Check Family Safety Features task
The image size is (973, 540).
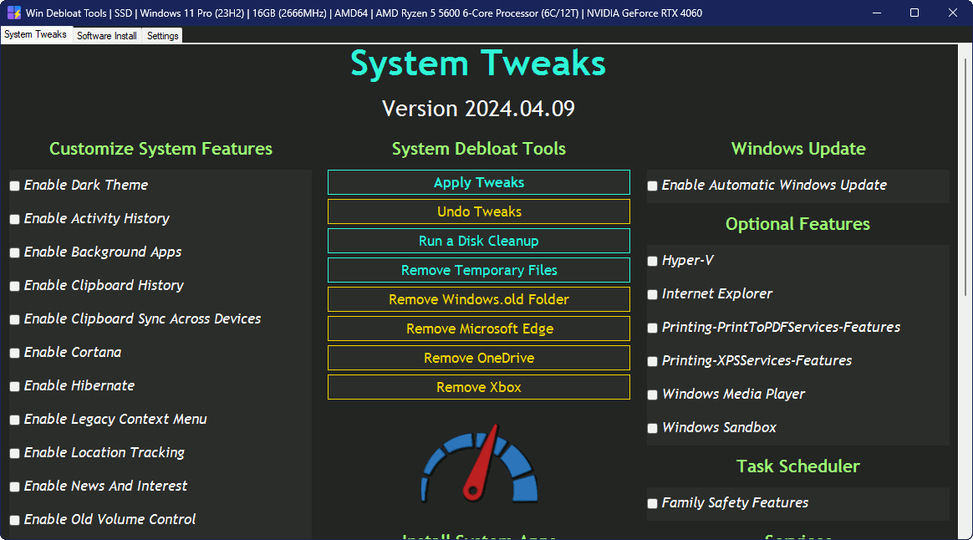pyautogui.click(x=653, y=503)
